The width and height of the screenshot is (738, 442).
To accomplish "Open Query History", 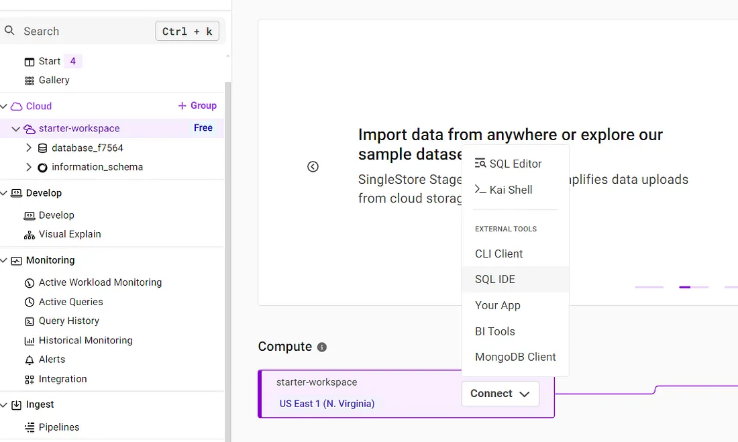I will coord(68,321).
